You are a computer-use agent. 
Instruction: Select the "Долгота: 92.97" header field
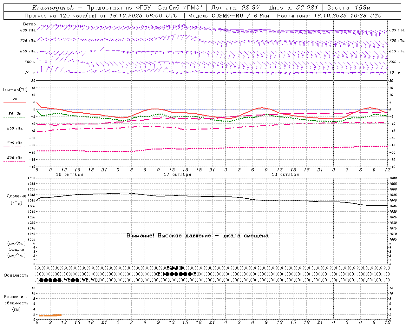[x=235, y=8]
